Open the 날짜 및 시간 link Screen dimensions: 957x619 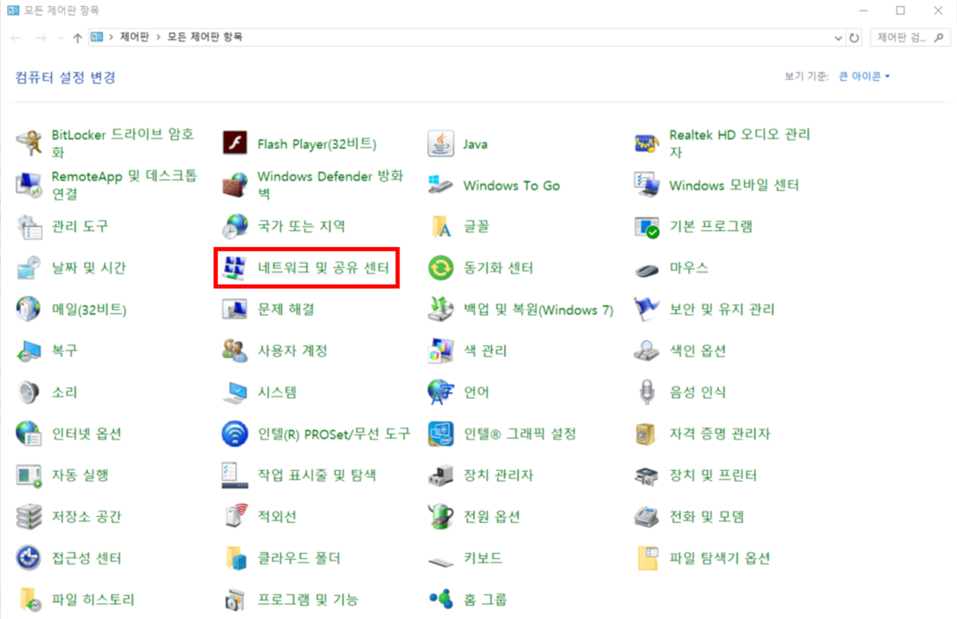click(x=88, y=267)
